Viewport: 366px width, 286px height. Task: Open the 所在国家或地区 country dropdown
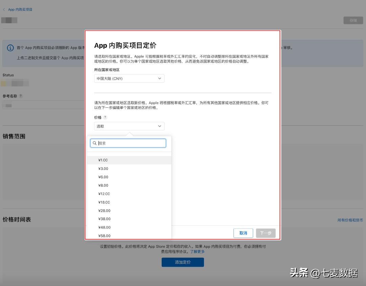[129, 78]
